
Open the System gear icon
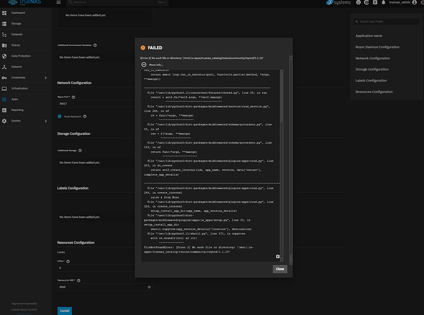[4, 121]
